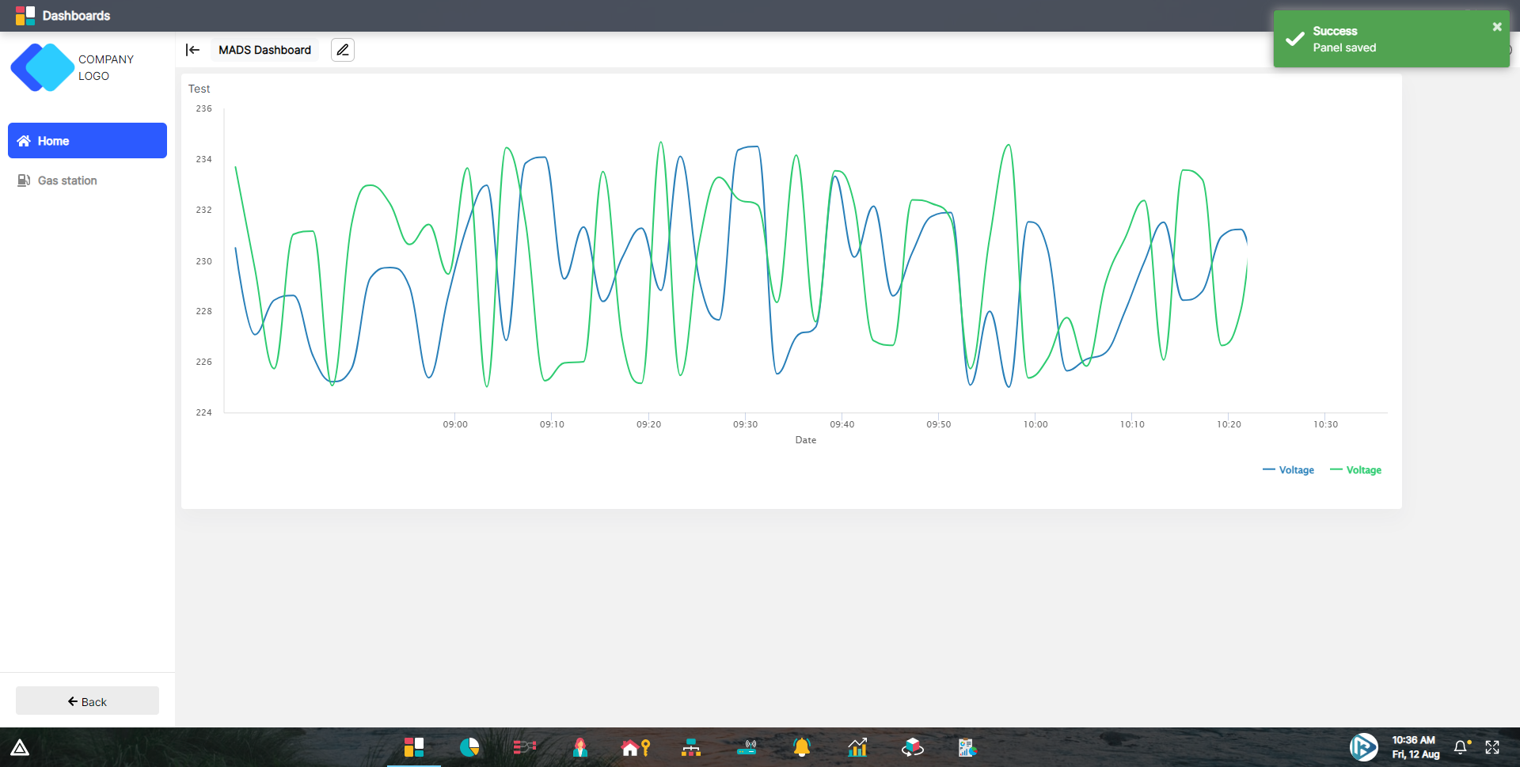Dismiss the Panel saved success notification
This screenshot has width=1520, height=767.
coord(1497,26)
